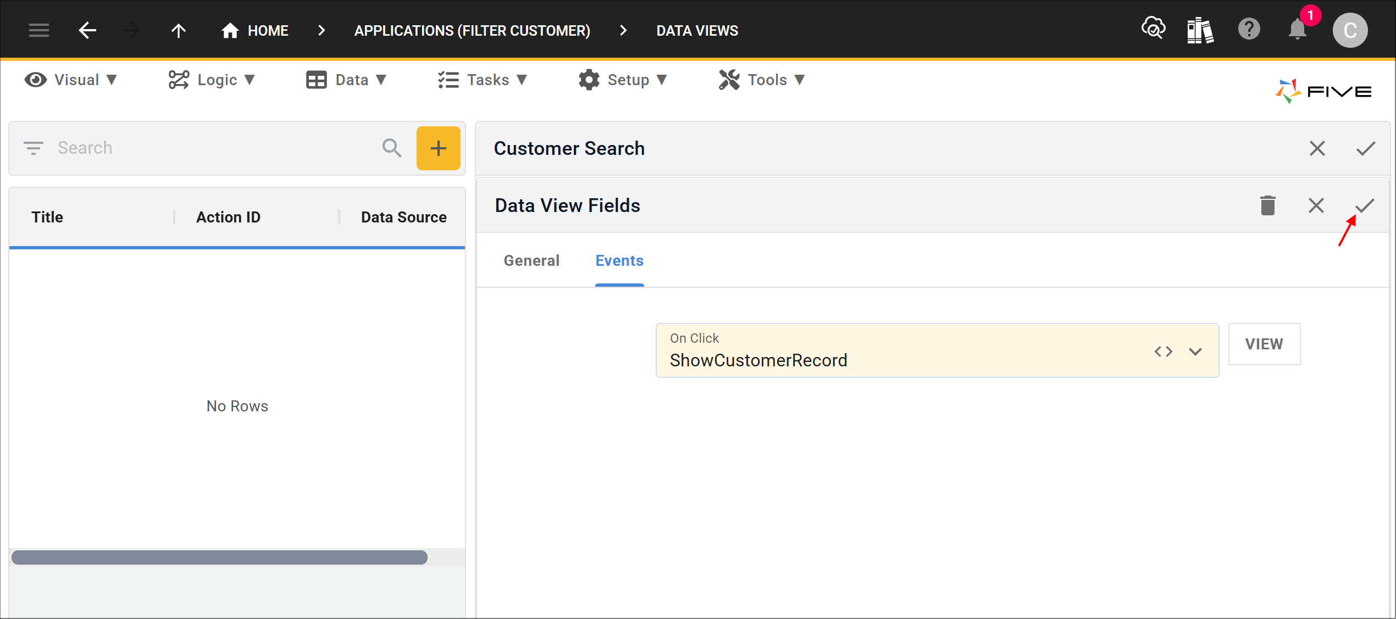
Task: Click the forward arrow icon
Action: (131, 30)
